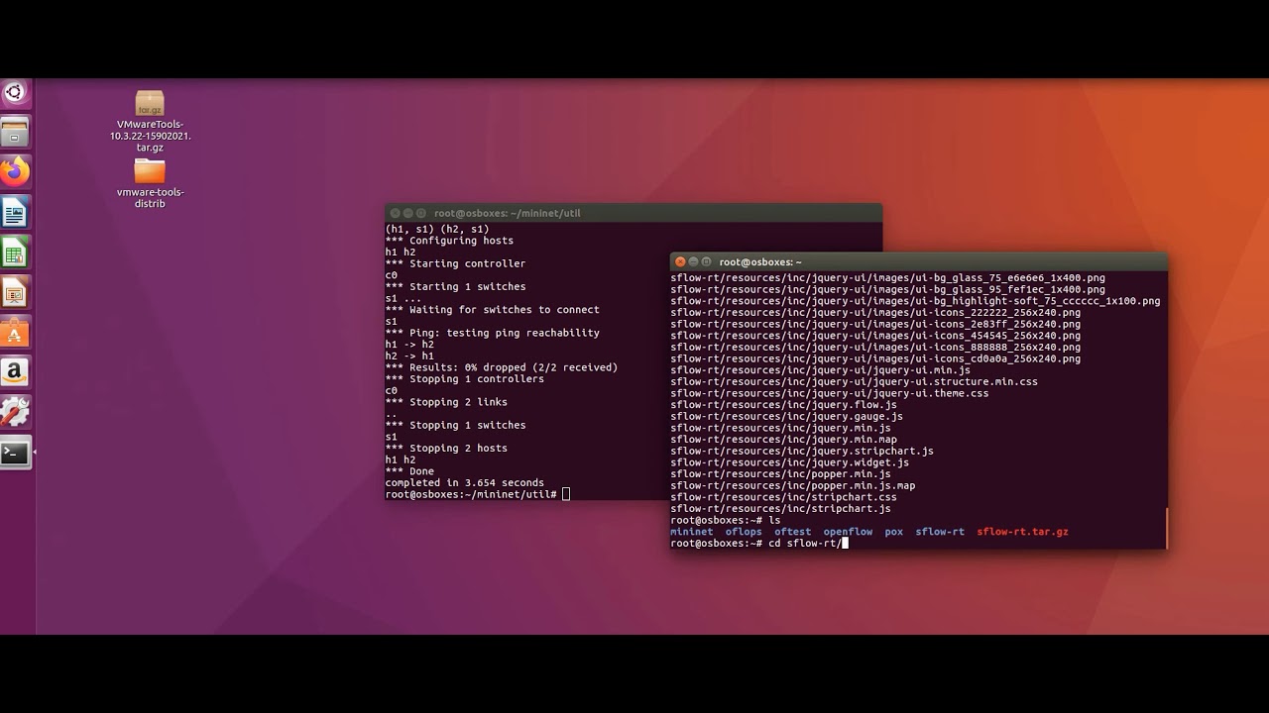Image resolution: width=1269 pixels, height=713 pixels.
Task: Click '*** Stopping 1 controllers' line
Action: [464, 379]
